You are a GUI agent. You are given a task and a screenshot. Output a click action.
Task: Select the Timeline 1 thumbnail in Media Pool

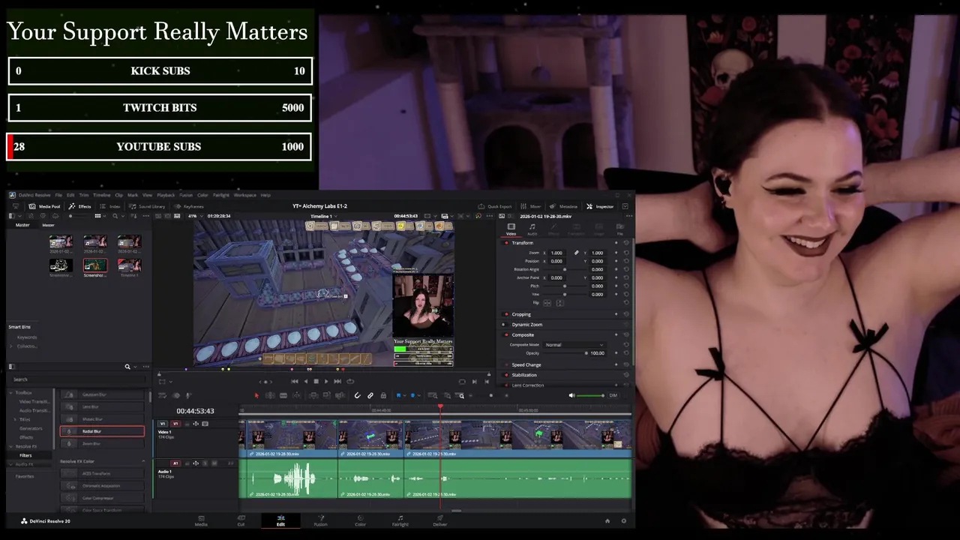(x=129, y=267)
